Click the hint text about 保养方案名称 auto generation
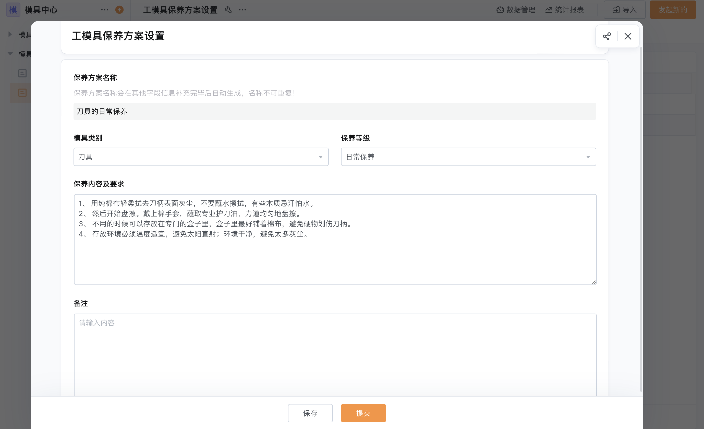 184,93
